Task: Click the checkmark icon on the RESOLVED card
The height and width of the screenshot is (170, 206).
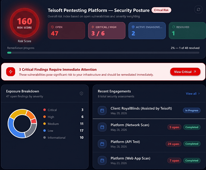Action: coord(173,27)
